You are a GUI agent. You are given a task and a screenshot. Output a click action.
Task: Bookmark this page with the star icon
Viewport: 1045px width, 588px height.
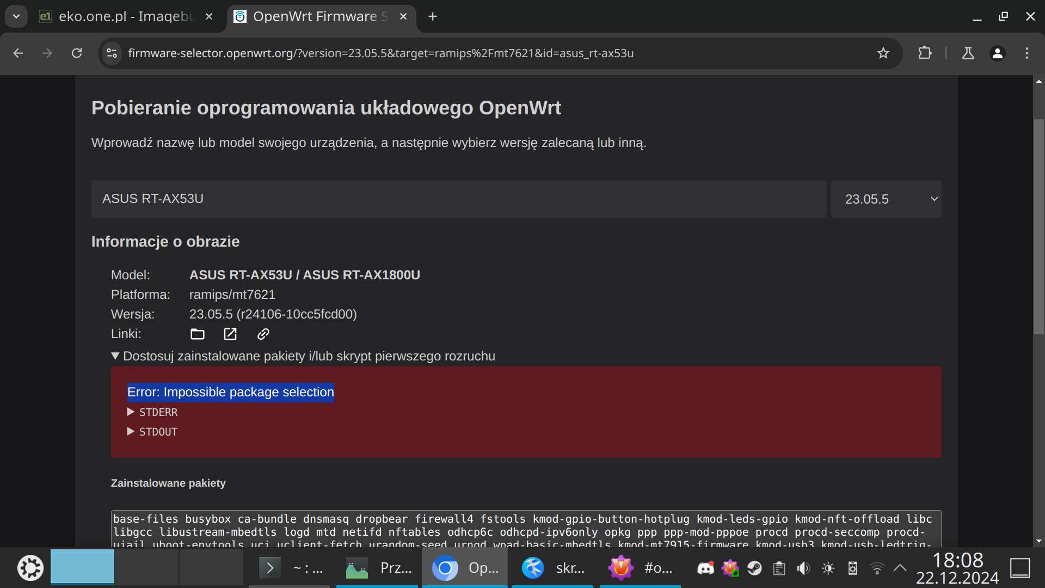pyautogui.click(x=883, y=53)
